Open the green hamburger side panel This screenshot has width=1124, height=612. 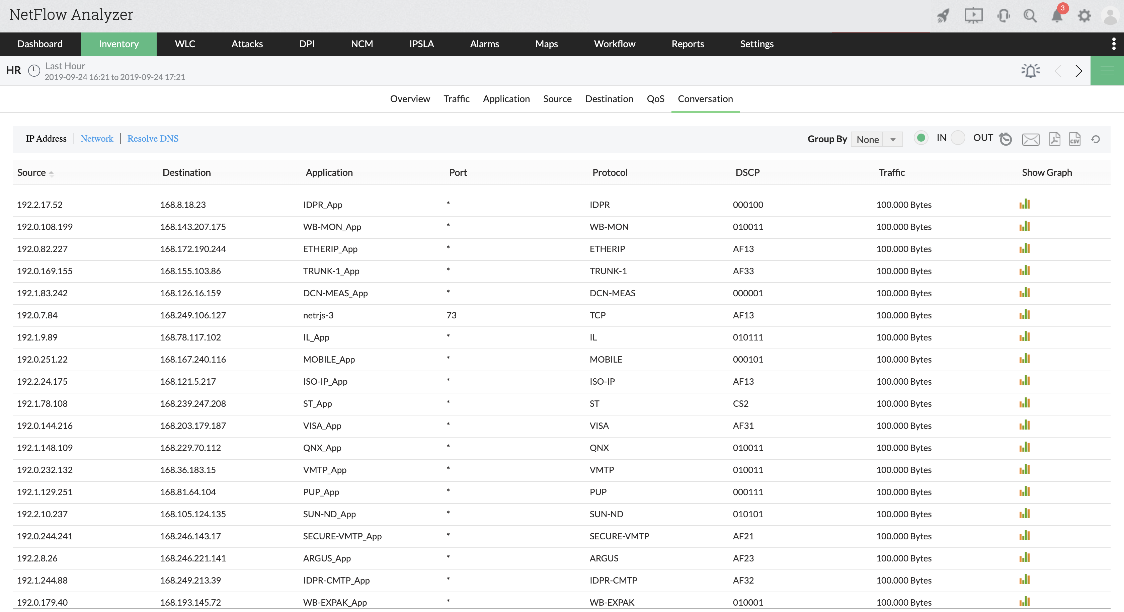(1107, 71)
